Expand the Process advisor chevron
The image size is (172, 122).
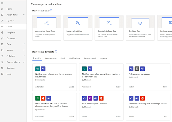(x=24, y=62)
